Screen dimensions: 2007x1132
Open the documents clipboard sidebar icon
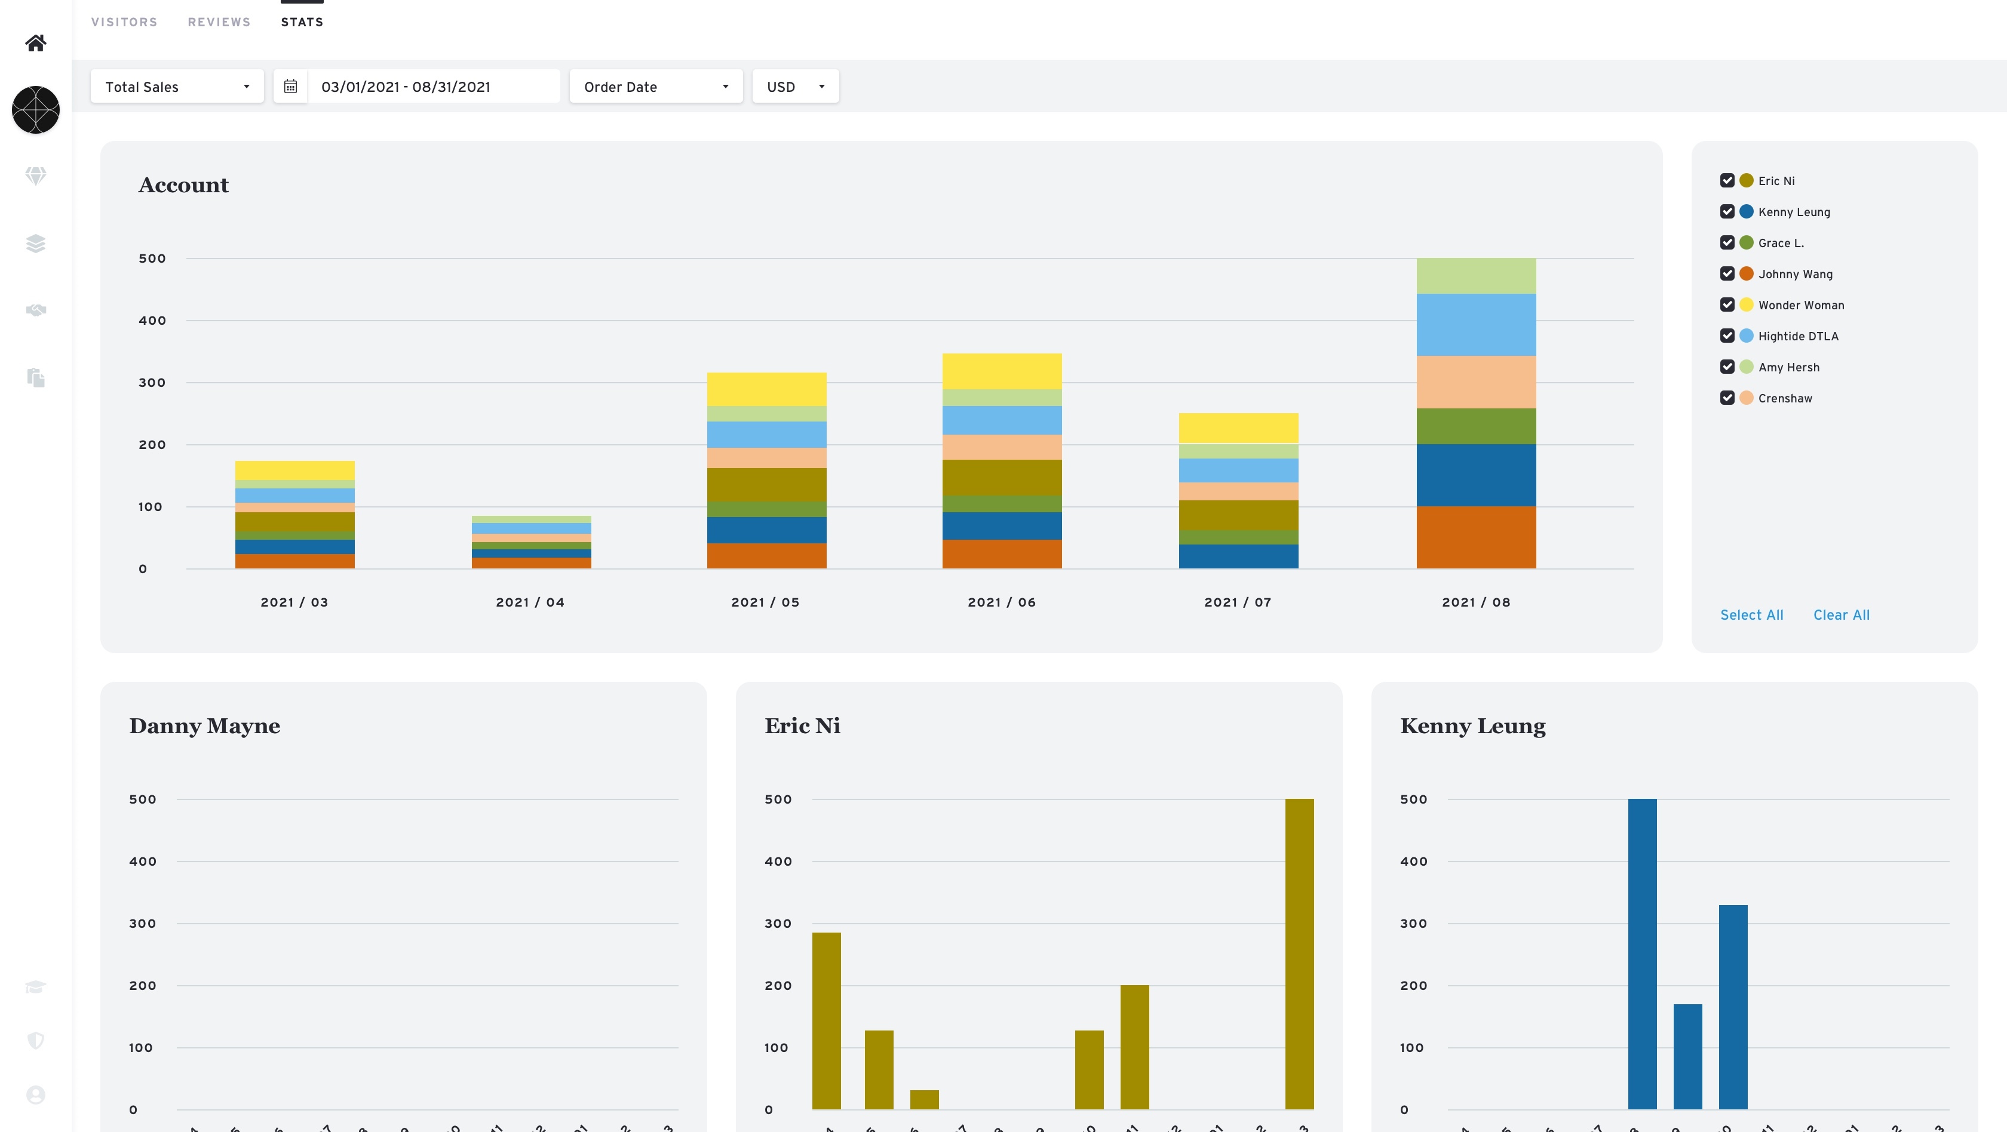(x=36, y=377)
